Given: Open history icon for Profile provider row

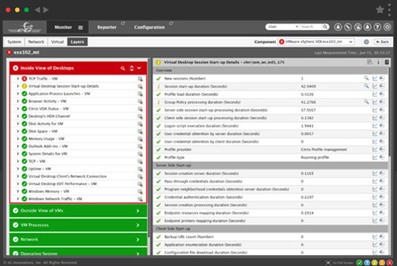Looking at the screenshot, I should tap(382, 149).
